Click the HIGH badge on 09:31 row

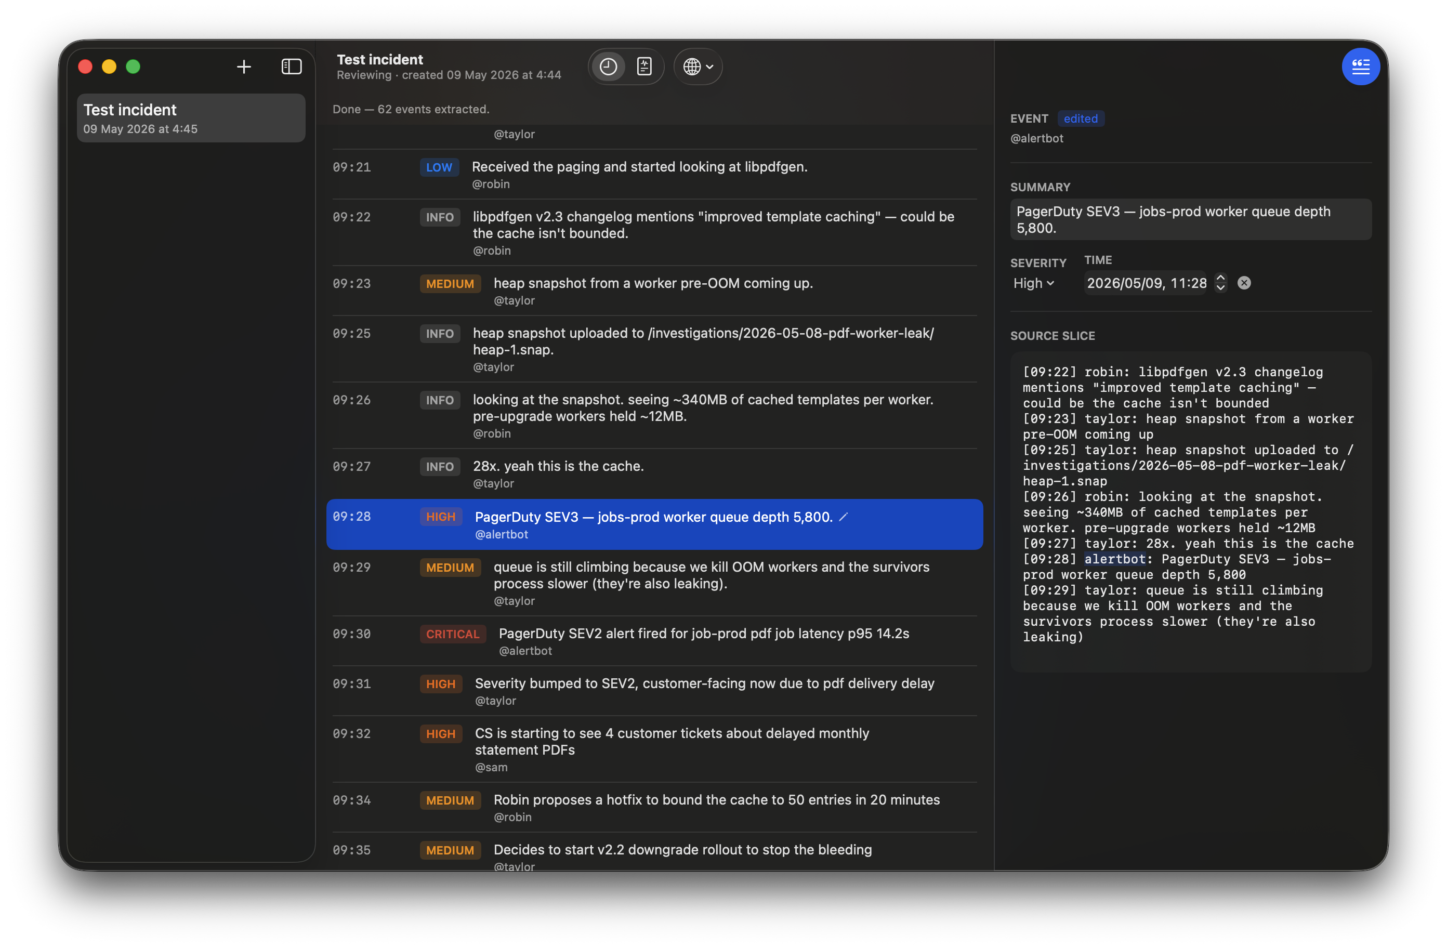coord(440,684)
